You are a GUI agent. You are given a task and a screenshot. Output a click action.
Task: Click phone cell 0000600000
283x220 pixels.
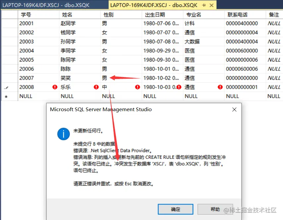245,51
